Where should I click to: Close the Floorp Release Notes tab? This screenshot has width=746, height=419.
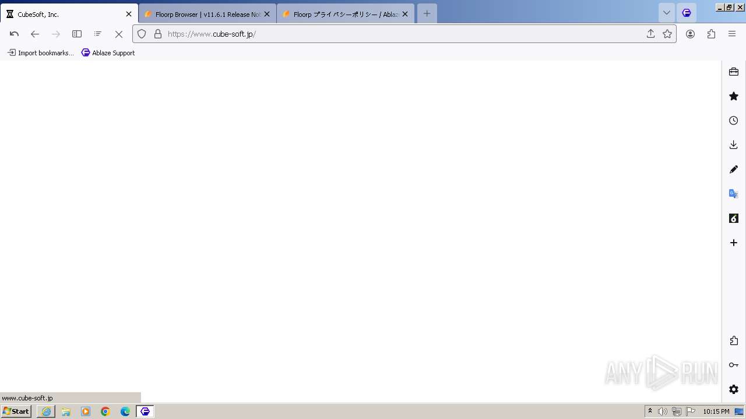point(267,14)
